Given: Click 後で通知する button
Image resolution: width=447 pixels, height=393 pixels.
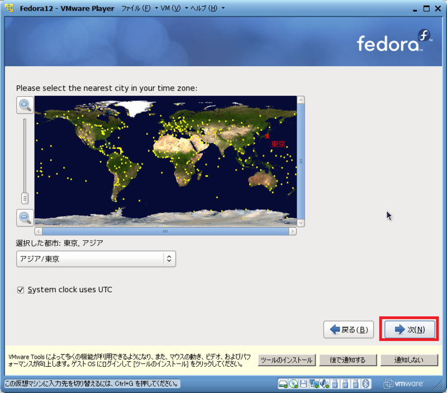Looking at the screenshot, I should click(x=348, y=360).
